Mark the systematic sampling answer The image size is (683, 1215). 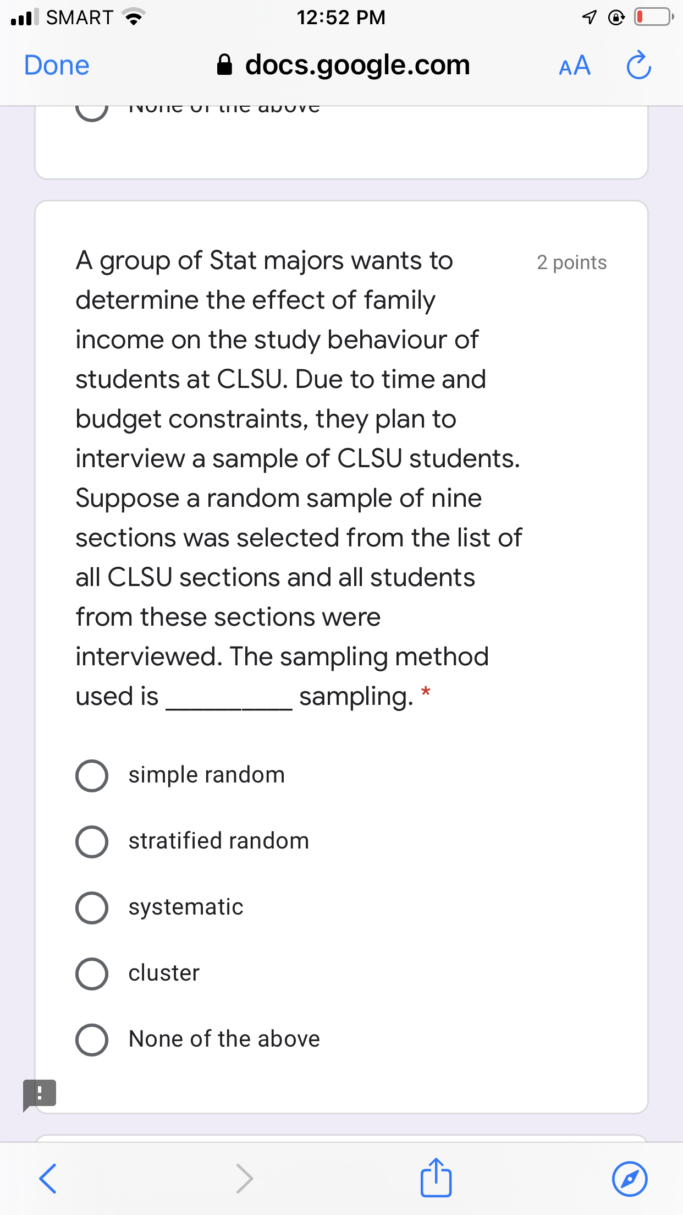(92, 908)
